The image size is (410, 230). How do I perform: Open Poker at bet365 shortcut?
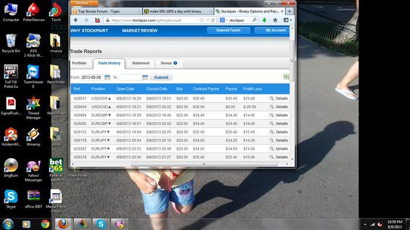(x=56, y=170)
